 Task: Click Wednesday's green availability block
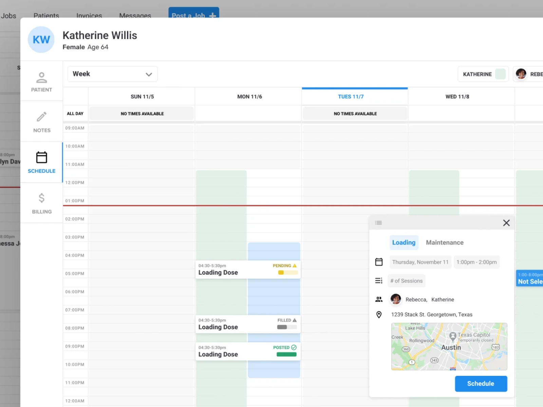pos(434,192)
